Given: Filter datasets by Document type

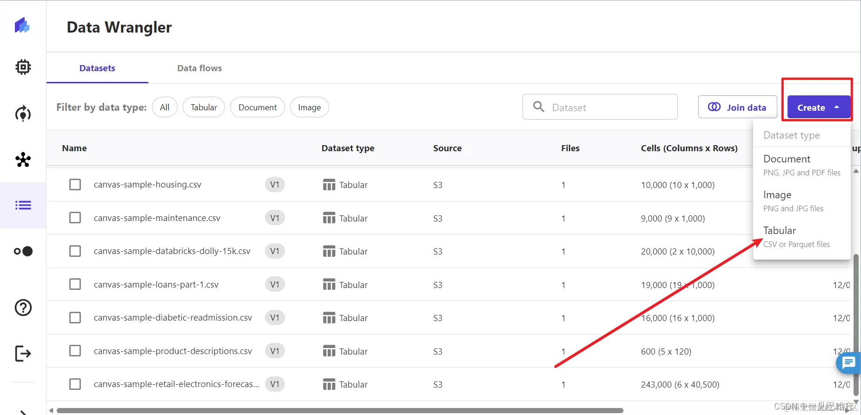Looking at the screenshot, I should click(x=258, y=107).
